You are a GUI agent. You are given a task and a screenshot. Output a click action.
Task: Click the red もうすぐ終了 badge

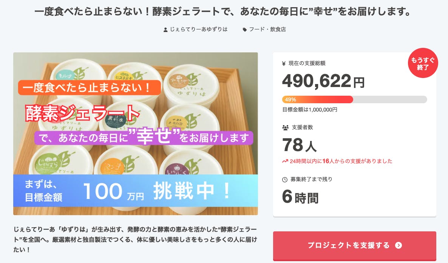click(x=423, y=63)
